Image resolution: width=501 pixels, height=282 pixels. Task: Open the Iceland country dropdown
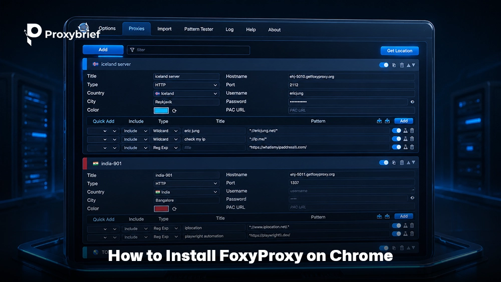(186, 94)
